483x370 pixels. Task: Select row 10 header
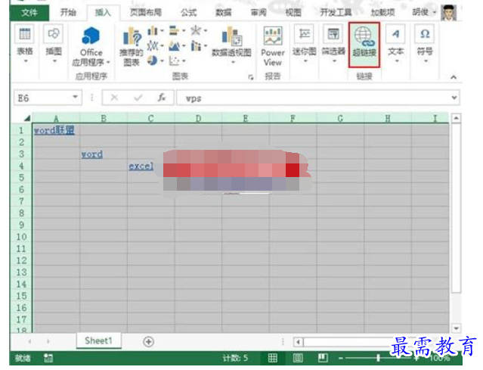click(x=21, y=237)
